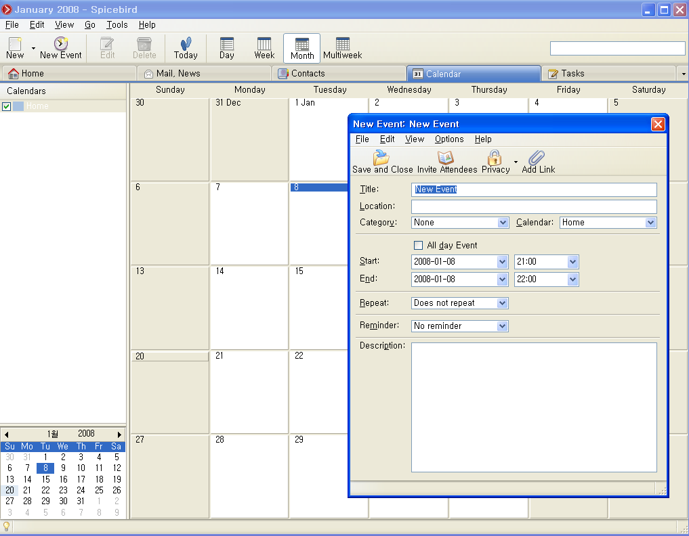Screen dimensions: 689x536
Task: Open the Home tab
Action: tap(69, 73)
